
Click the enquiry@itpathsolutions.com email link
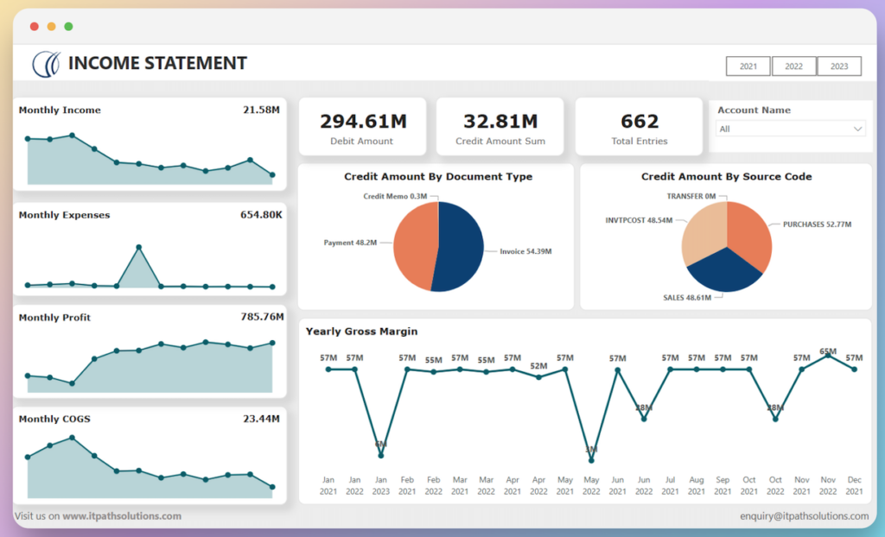click(x=804, y=516)
